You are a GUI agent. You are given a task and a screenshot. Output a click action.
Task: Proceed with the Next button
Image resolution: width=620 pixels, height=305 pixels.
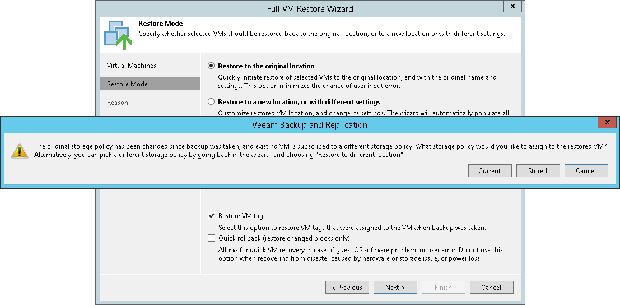(395, 288)
